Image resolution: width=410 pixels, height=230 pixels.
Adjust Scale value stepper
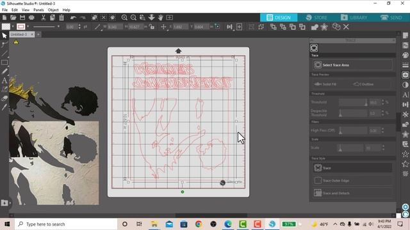[383, 148]
